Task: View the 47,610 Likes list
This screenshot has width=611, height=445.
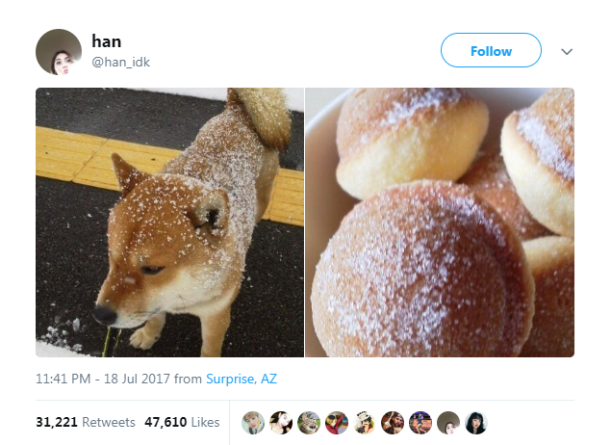Action: click(182, 422)
